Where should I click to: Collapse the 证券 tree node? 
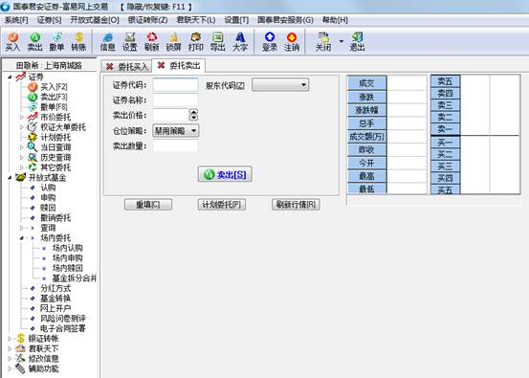10,77
